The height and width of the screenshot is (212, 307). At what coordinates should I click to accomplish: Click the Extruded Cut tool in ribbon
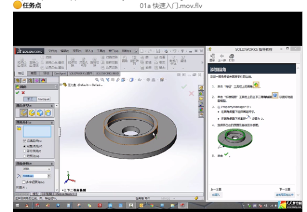pyautogui.click(x=72, y=62)
